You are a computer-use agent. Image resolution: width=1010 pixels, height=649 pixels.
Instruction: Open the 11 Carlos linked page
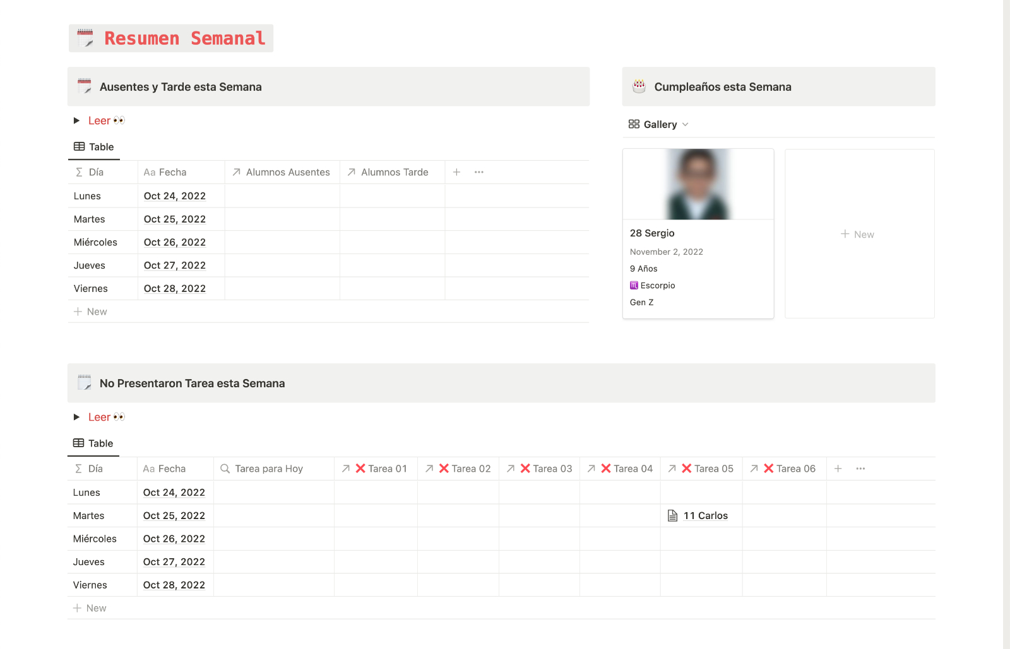706,516
